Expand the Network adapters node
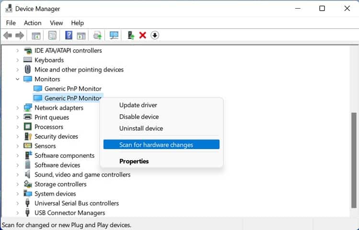Viewport: 359px width, 230px height. [17, 108]
